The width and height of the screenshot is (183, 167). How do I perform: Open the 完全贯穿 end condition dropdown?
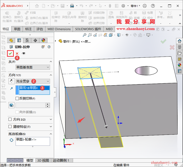pos(33,81)
